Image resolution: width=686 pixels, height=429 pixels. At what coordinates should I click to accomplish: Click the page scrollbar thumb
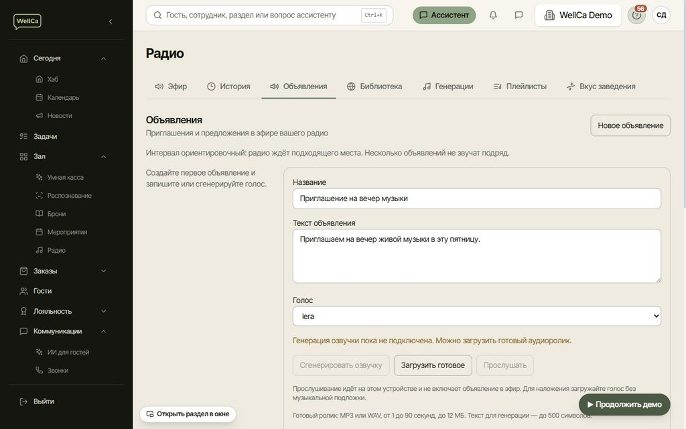coord(684,104)
